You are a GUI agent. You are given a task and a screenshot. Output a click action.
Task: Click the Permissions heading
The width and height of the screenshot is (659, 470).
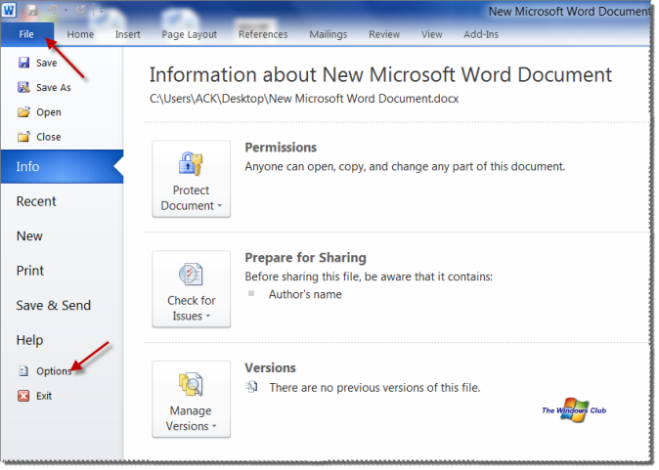[x=281, y=148]
